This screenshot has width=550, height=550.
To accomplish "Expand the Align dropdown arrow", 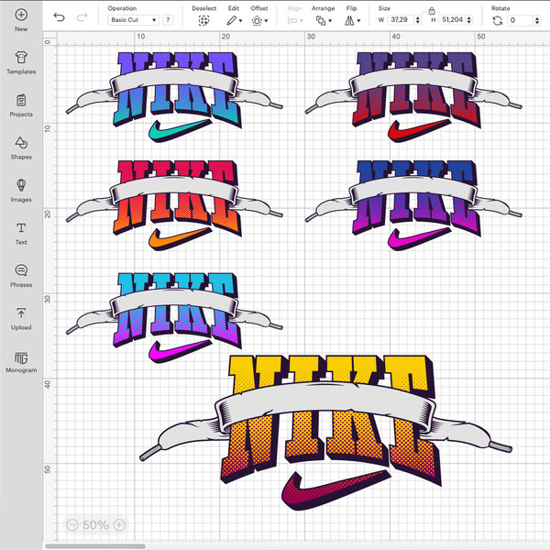I will [x=302, y=21].
